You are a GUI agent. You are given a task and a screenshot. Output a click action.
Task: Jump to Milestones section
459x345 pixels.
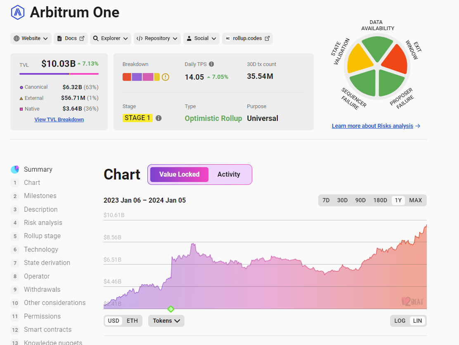[x=40, y=196]
